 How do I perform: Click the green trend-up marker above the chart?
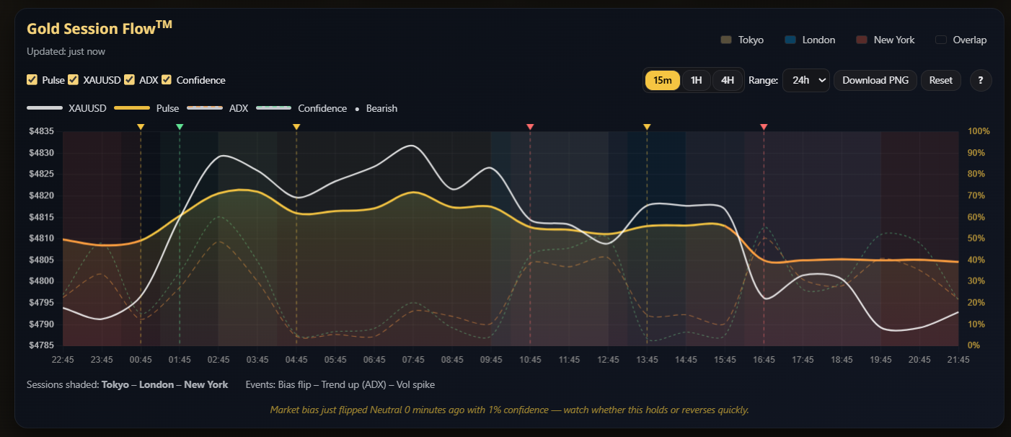tap(179, 125)
